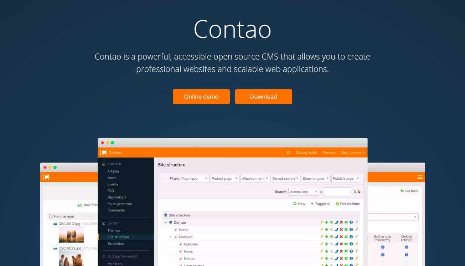Click the New page link
The image size is (465, 266).
(x=299, y=204)
